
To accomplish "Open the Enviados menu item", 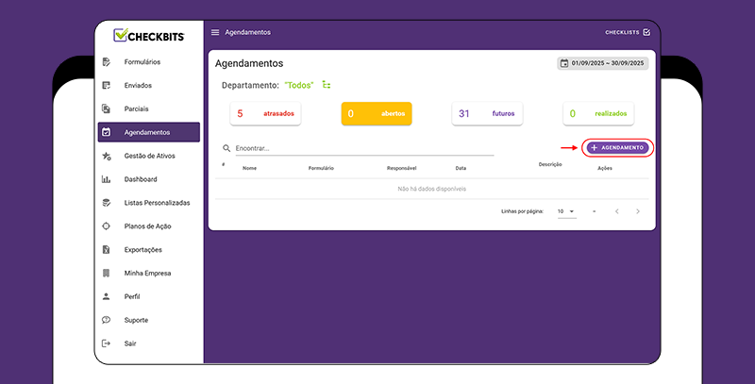I will pyautogui.click(x=149, y=85).
